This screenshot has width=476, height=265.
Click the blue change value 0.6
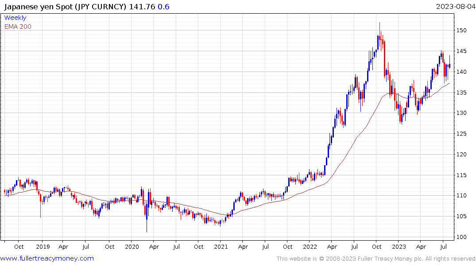pos(164,7)
